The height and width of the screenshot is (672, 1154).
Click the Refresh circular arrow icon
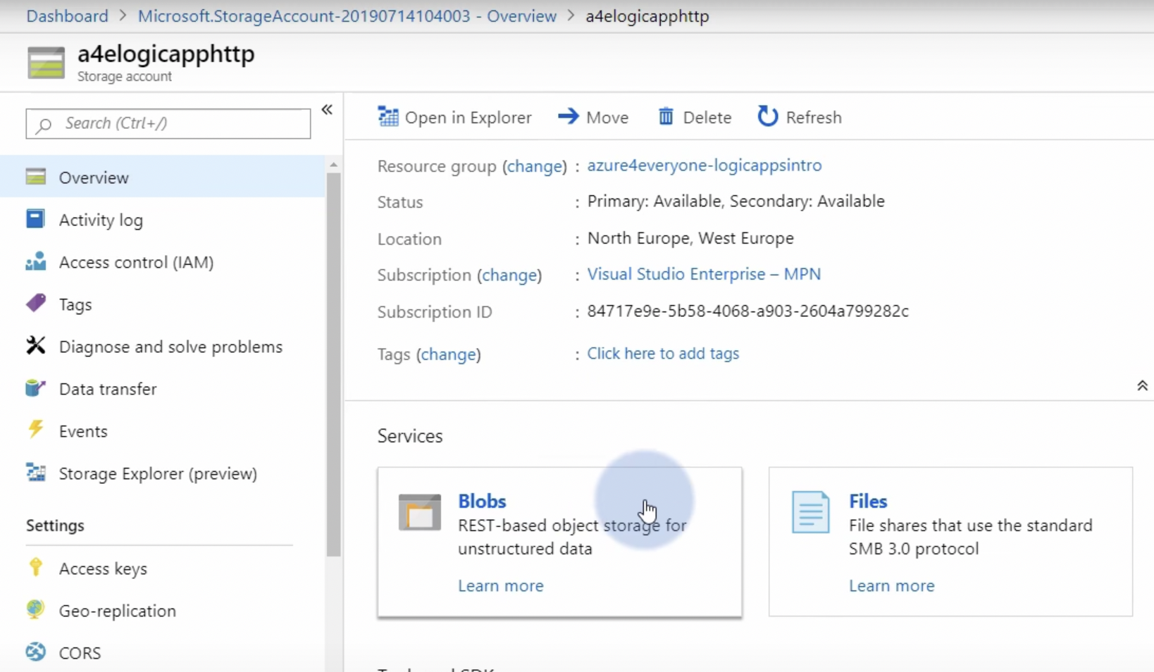click(768, 116)
